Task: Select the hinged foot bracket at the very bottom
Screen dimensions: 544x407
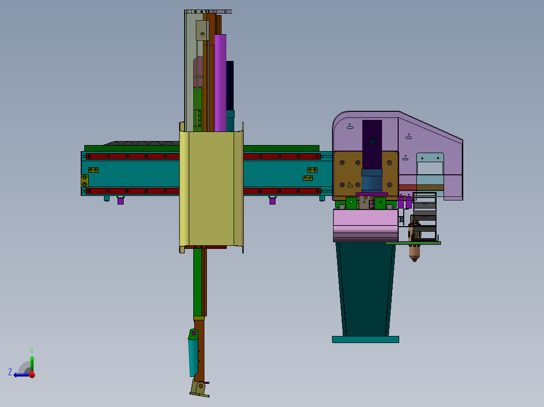Action: 199,388
